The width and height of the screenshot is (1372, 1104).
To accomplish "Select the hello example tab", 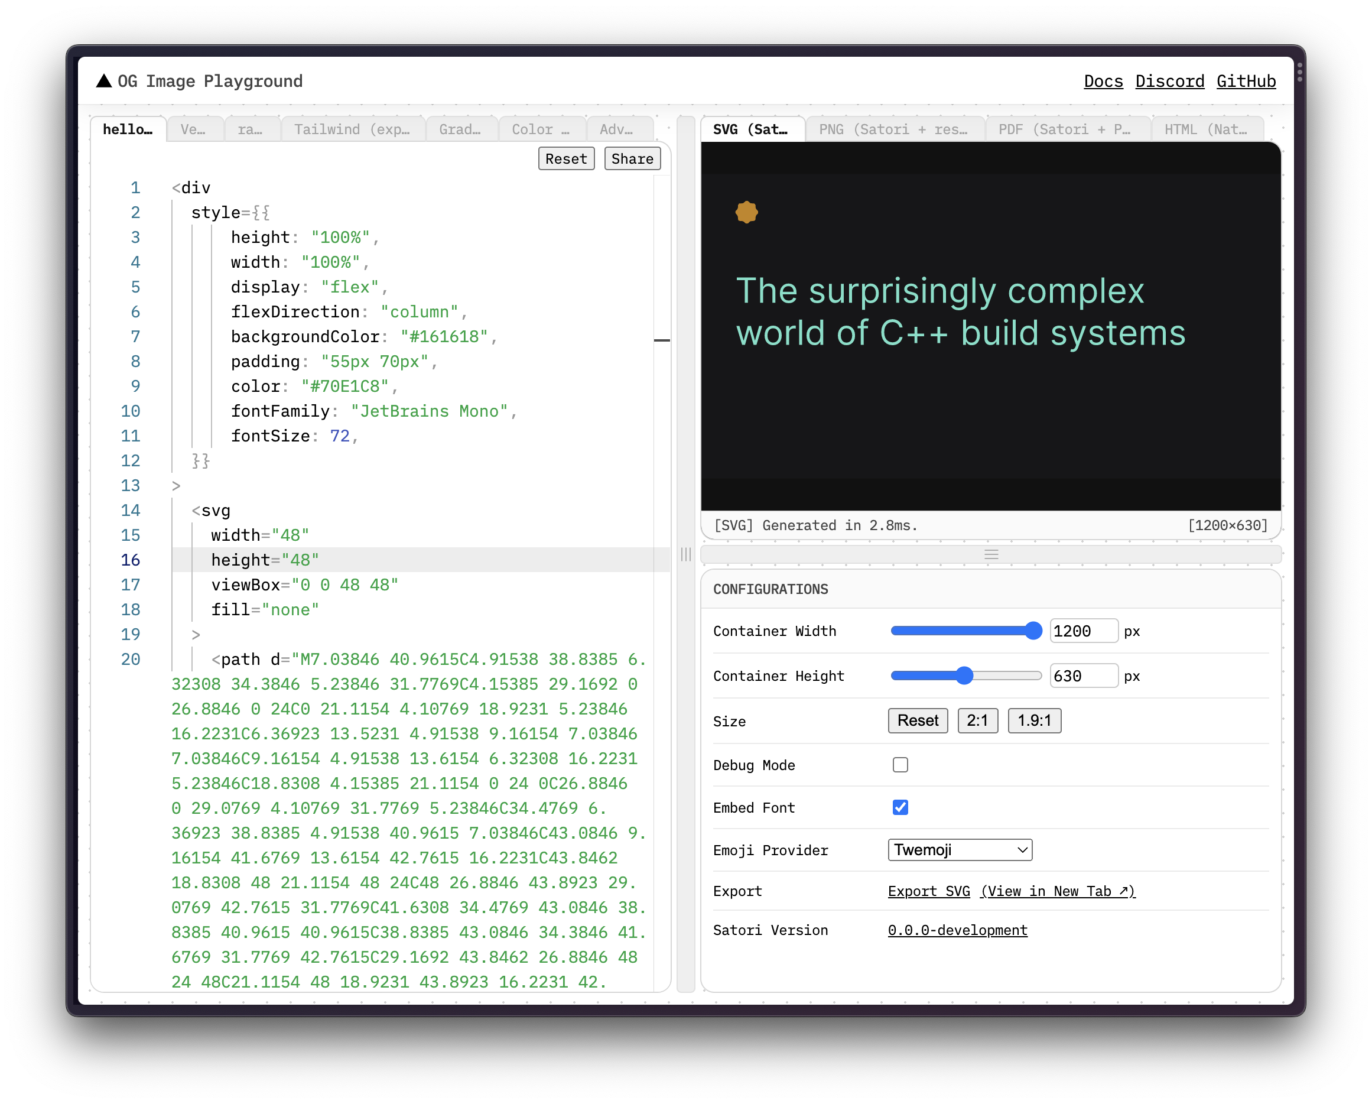I will tap(127, 129).
